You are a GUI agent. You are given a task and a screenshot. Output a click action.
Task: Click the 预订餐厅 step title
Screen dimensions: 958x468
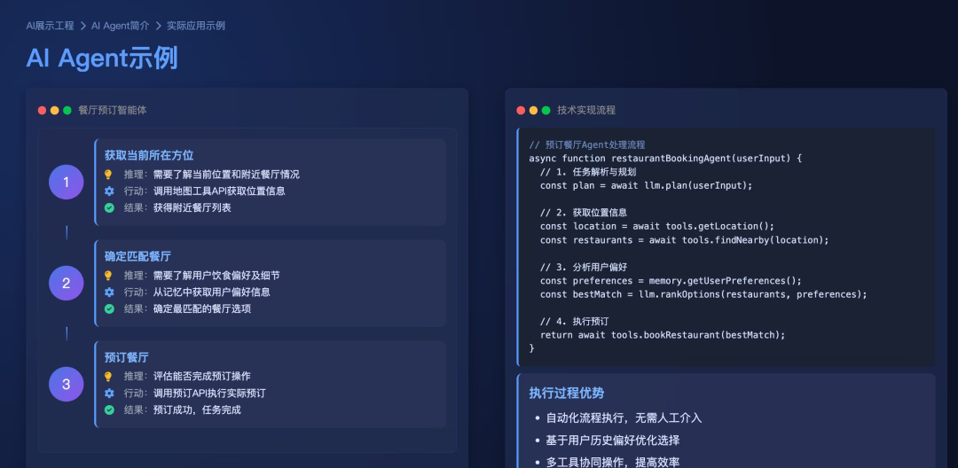126,357
